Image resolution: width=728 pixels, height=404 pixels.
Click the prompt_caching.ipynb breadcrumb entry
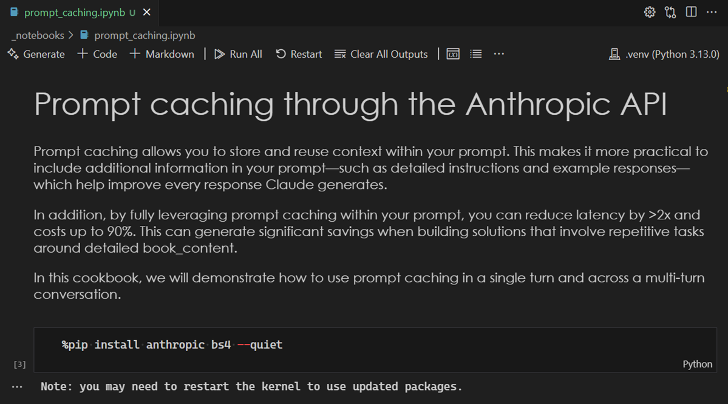(x=145, y=35)
